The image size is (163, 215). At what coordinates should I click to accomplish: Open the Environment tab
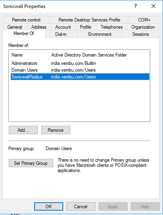tap(100, 34)
